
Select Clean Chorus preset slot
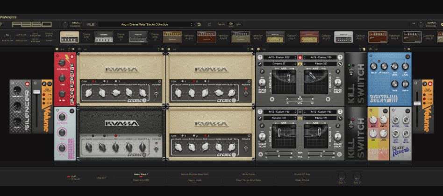point(302,180)
